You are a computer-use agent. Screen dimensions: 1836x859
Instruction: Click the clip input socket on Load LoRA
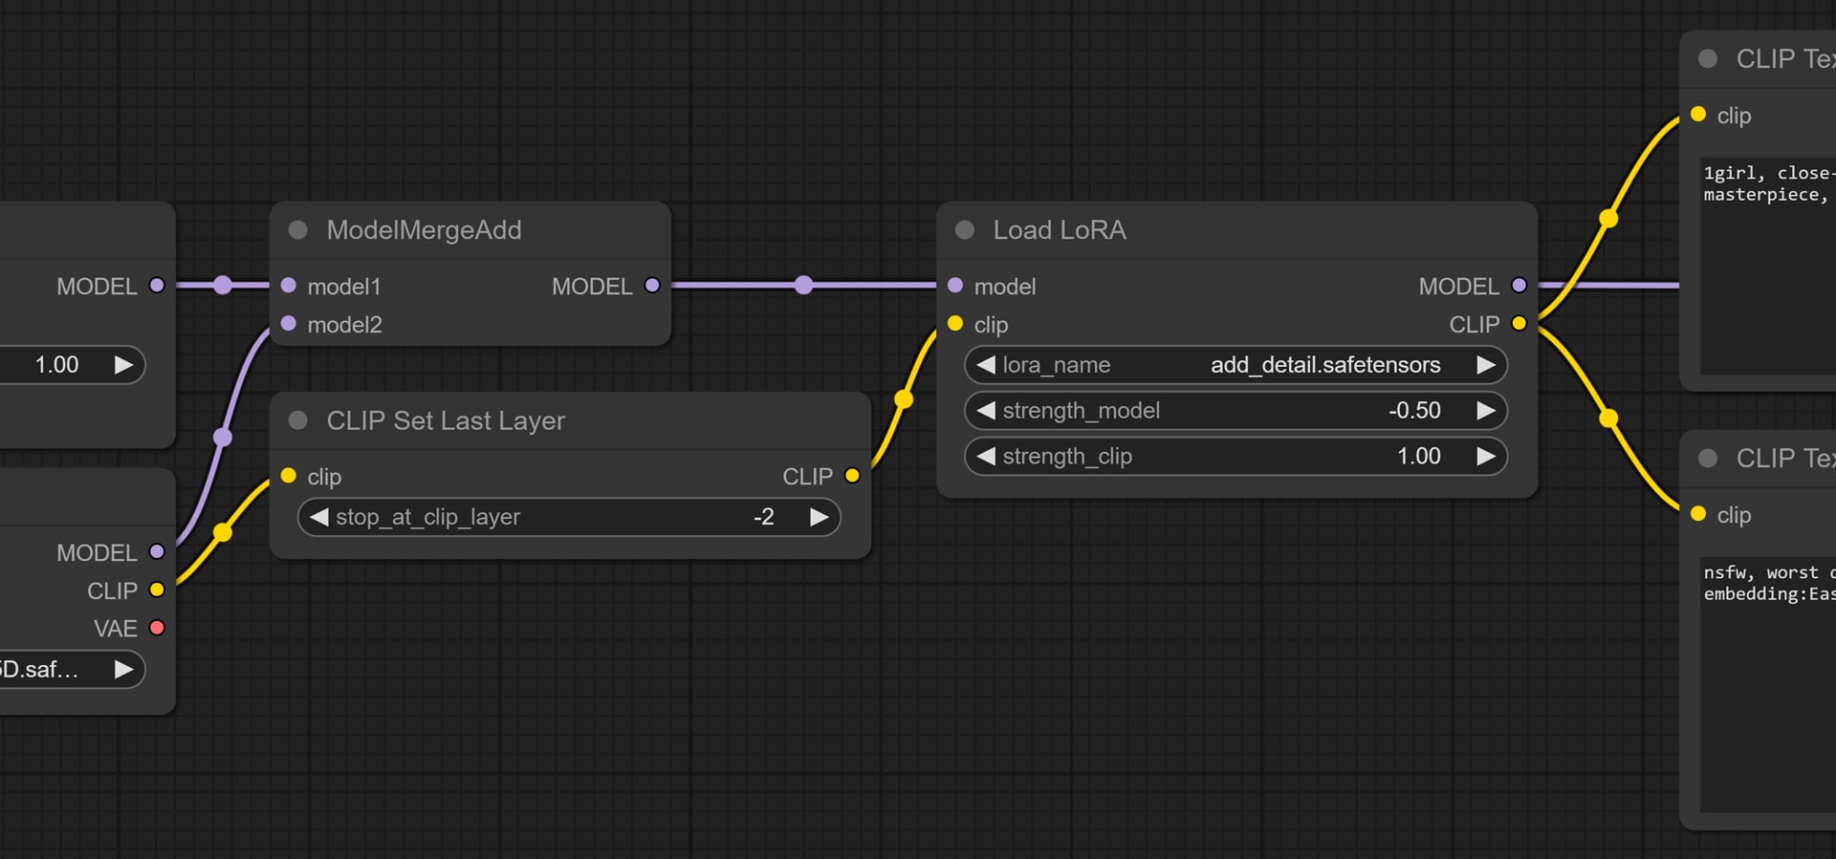[954, 324]
